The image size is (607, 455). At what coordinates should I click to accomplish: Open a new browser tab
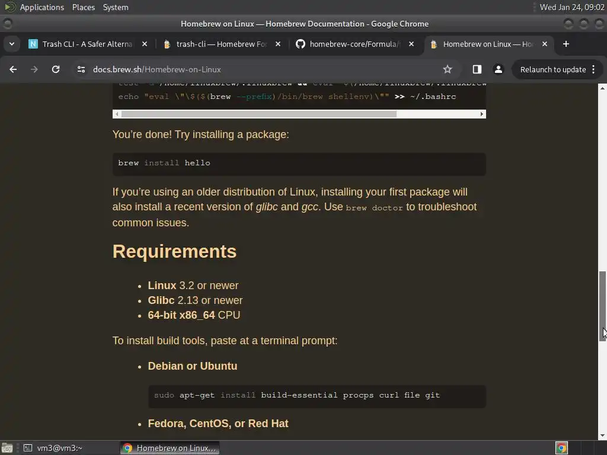pos(566,44)
